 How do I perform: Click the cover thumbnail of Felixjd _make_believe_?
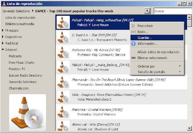63,67
